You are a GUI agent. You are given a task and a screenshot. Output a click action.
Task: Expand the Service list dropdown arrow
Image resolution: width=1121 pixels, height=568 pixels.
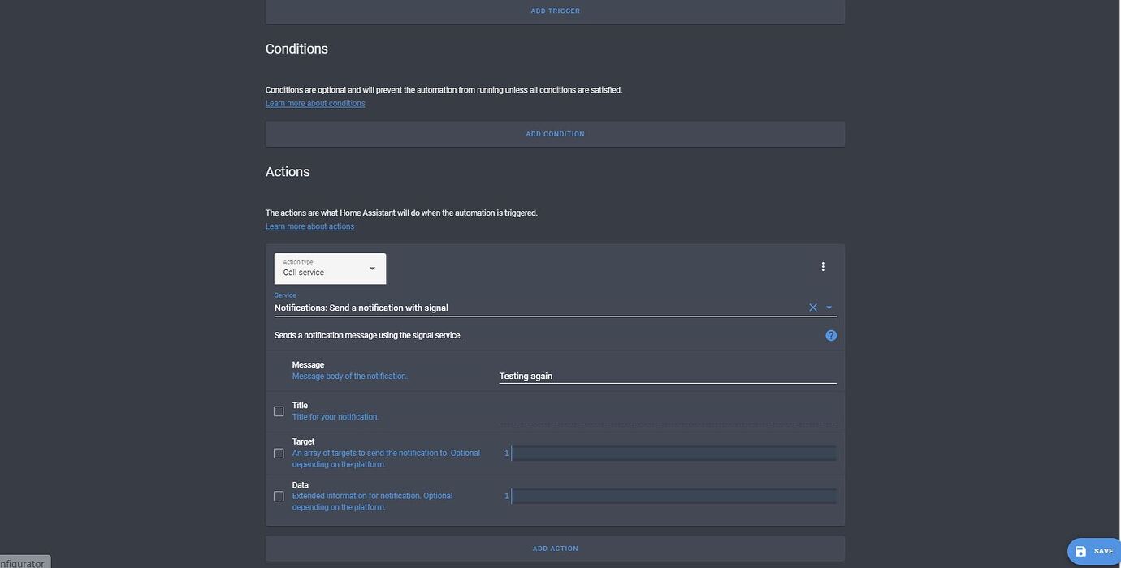[x=829, y=308]
